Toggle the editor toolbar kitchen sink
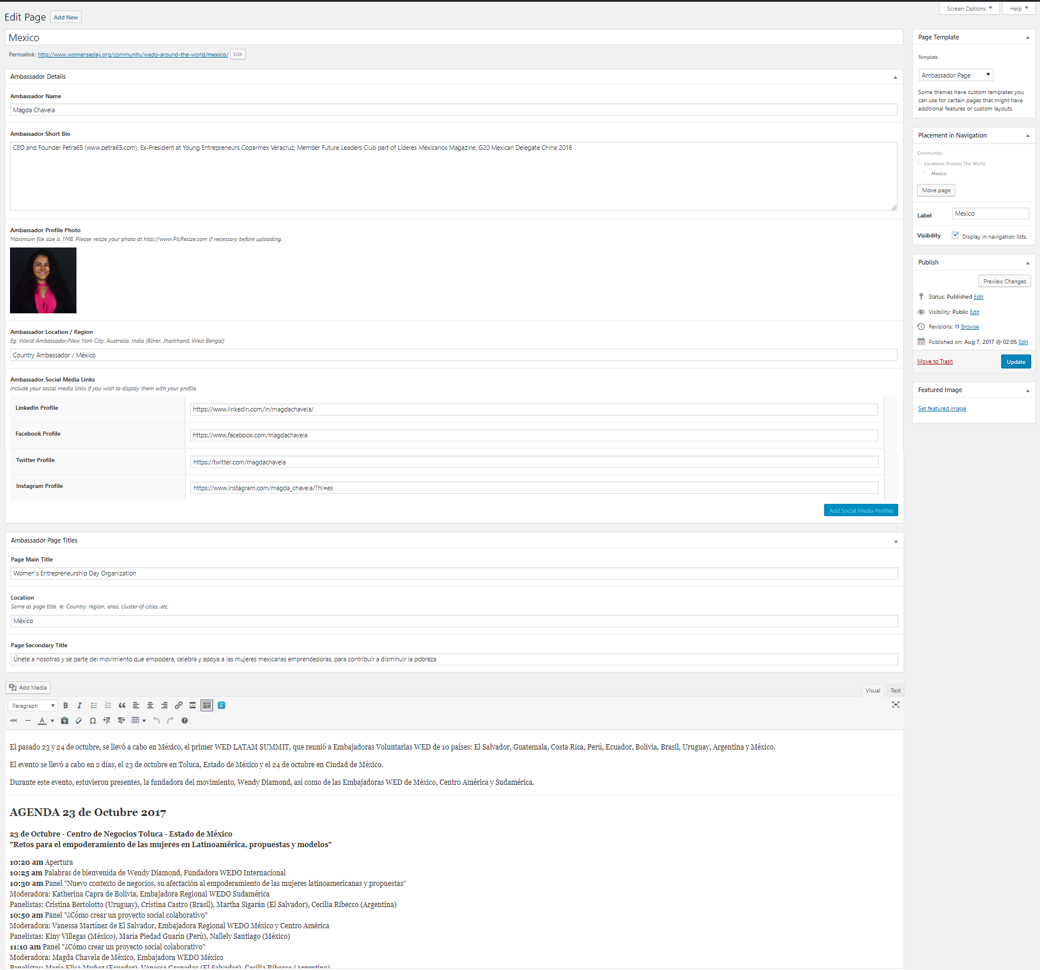Viewport: 1040px width, 970px height. (x=206, y=705)
